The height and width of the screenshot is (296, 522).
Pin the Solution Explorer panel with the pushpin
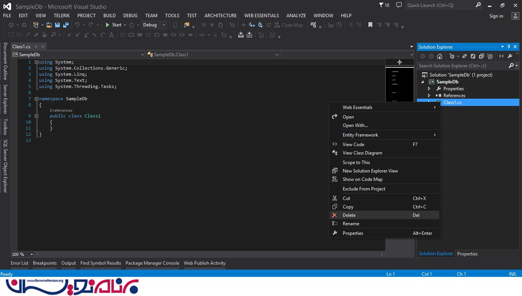(509, 47)
